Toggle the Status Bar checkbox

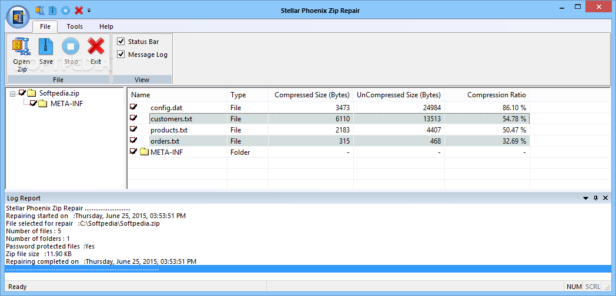121,42
